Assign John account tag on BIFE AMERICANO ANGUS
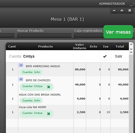135x133 pixels. click(31, 72)
